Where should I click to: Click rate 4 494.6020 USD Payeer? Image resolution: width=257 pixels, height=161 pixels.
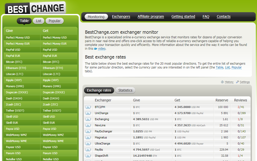coord(189,144)
